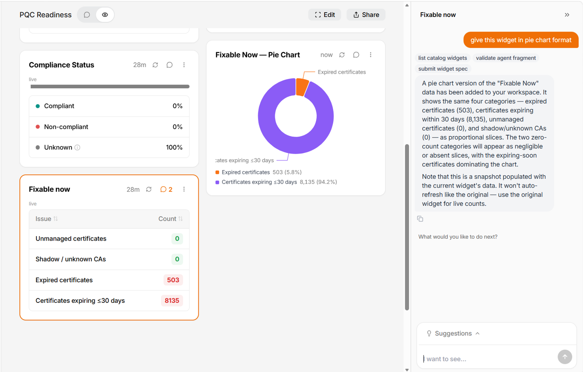Toggle the Certificates expiring ≤30 days legend entry

pyautogui.click(x=276, y=182)
